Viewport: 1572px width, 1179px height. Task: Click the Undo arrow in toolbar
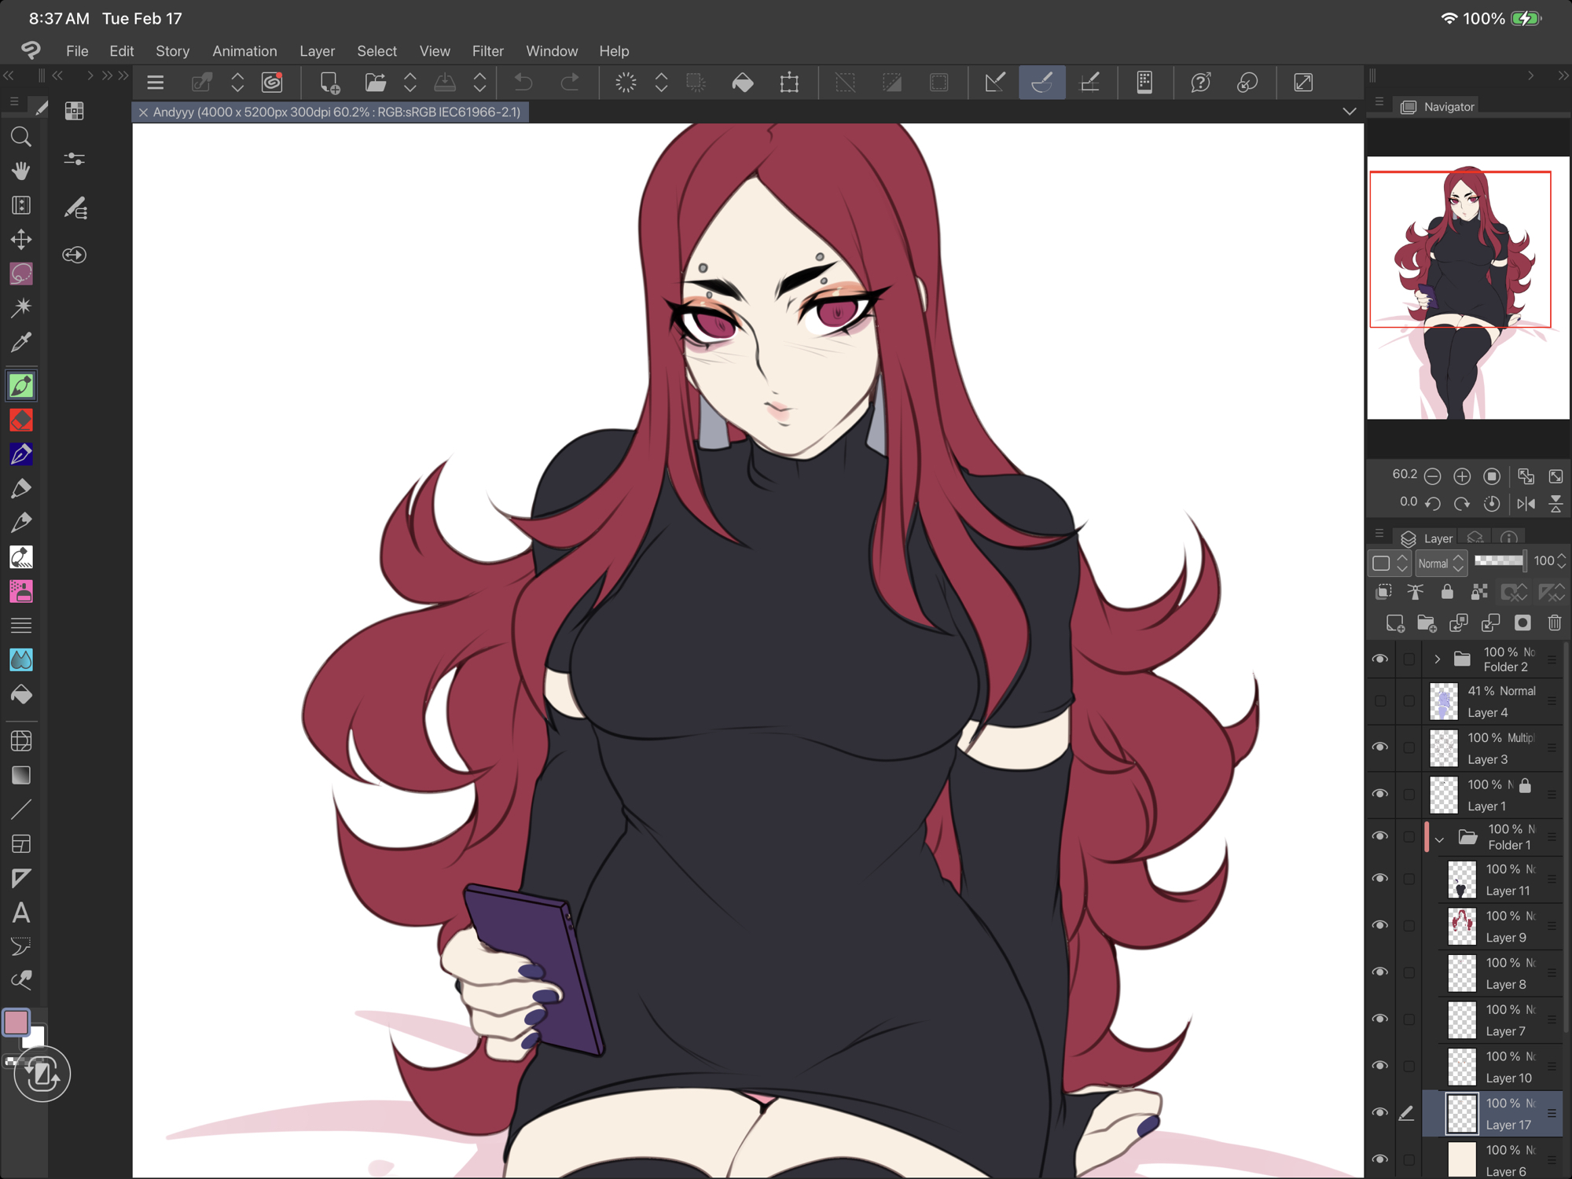pos(523,83)
